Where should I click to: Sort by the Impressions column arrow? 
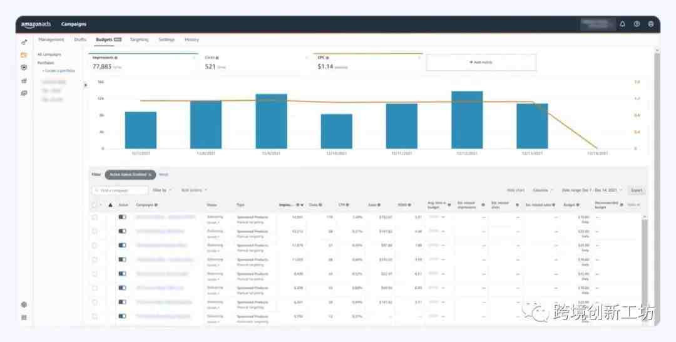(302, 205)
